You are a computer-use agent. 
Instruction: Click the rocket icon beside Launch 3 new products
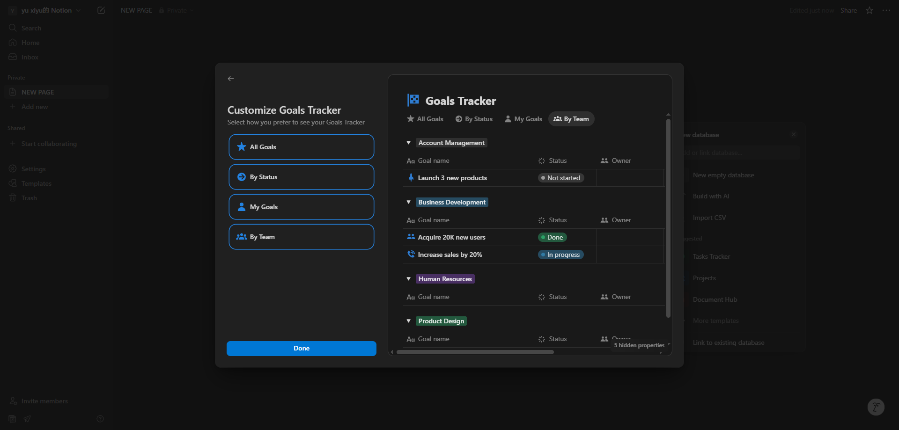[411, 177]
